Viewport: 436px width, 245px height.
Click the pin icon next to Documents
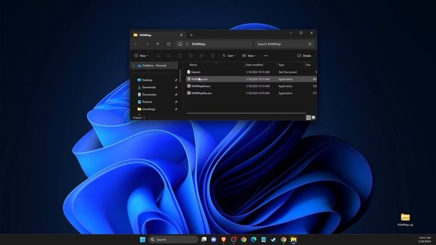point(176,95)
